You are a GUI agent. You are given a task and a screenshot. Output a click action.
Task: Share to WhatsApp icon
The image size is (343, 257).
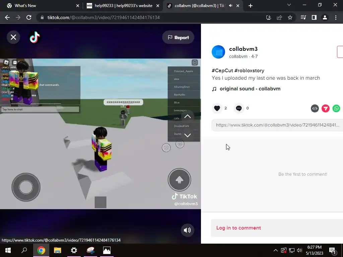click(x=336, y=108)
